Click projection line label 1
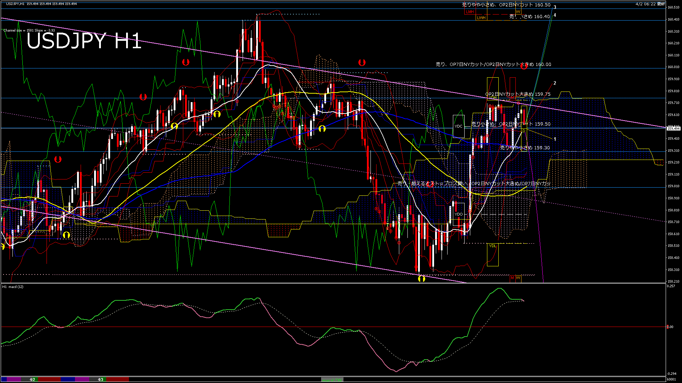This screenshot has height=383, width=682. tap(555, 139)
